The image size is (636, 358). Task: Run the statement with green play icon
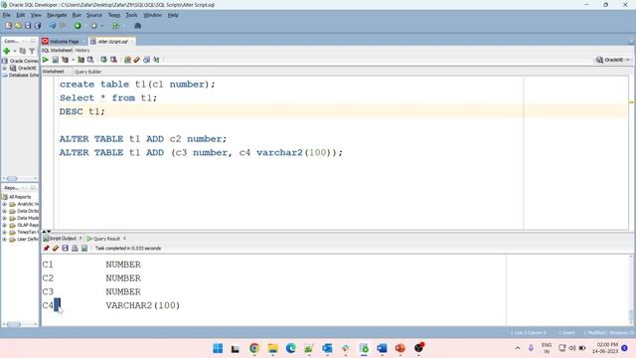click(46, 60)
